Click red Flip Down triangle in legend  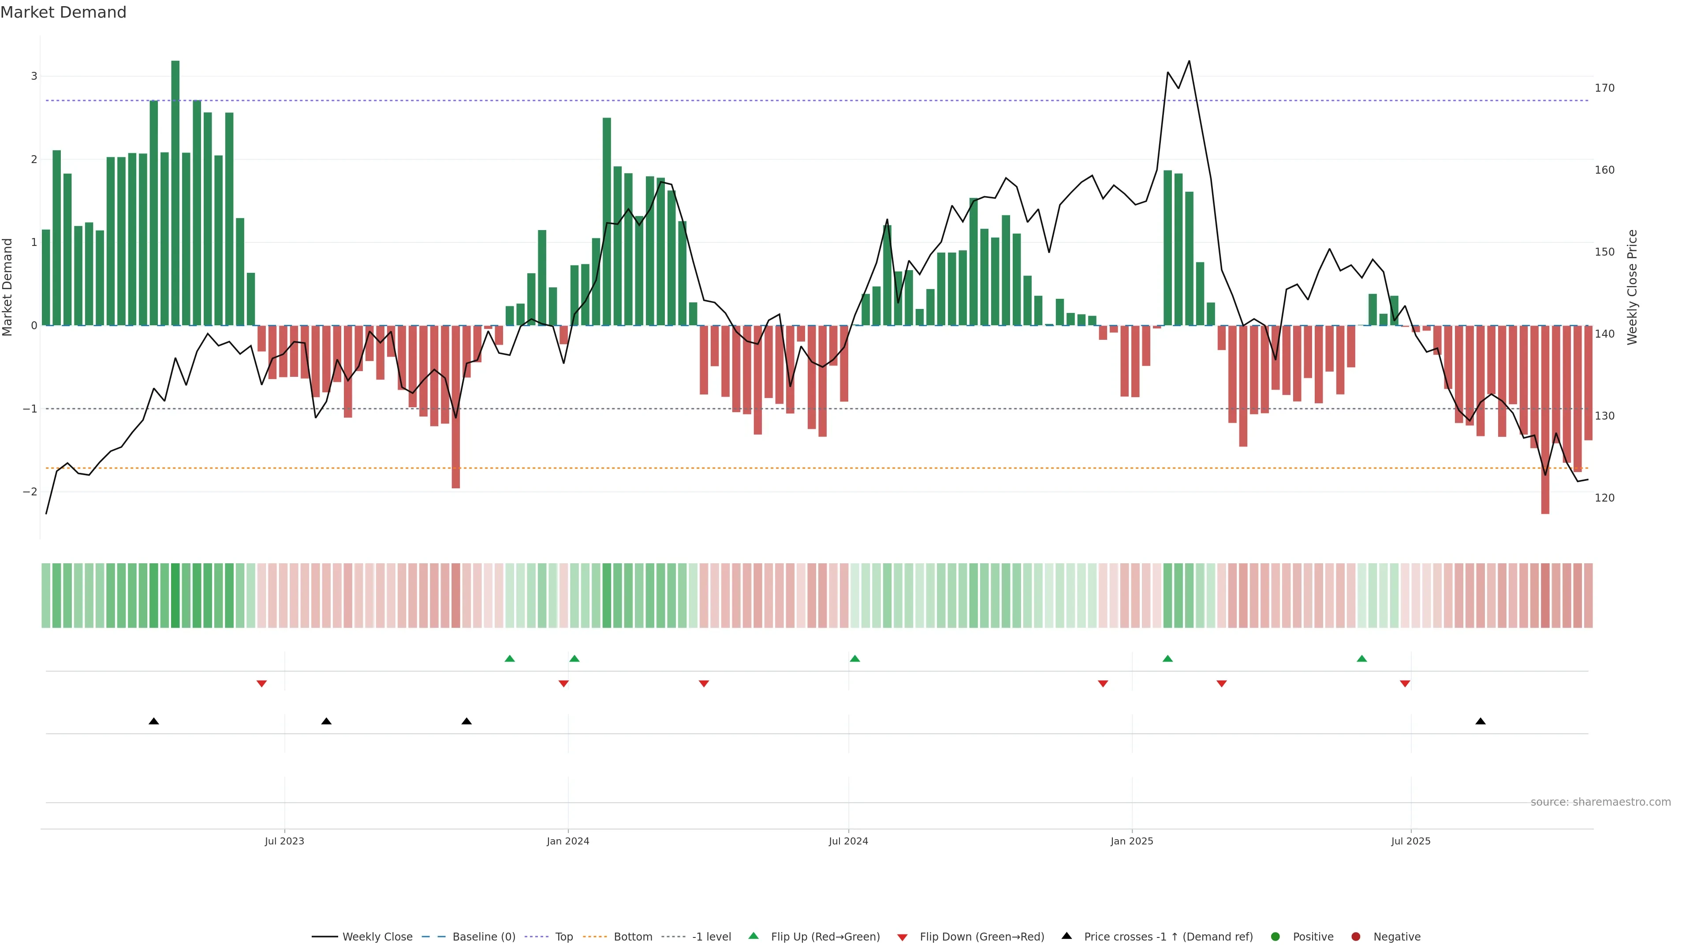click(x=902, y=937)
